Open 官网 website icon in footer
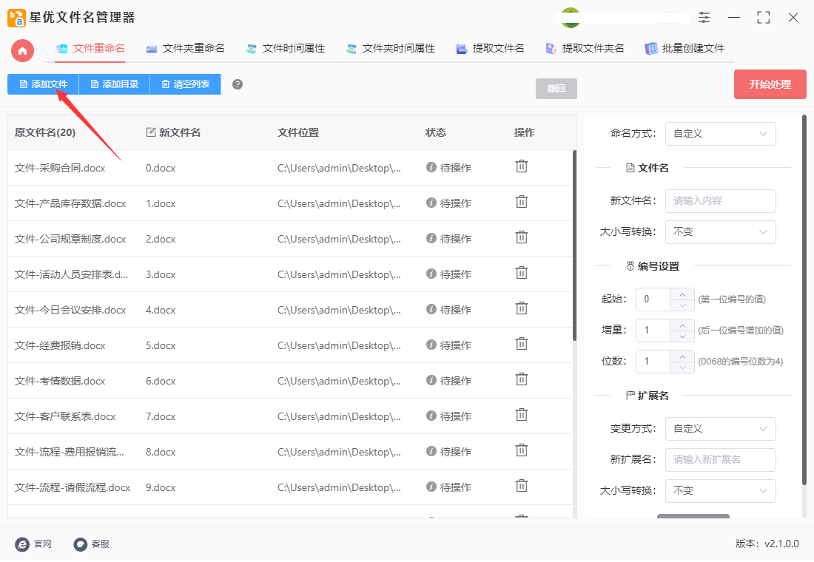 click(x=22, y=544)
